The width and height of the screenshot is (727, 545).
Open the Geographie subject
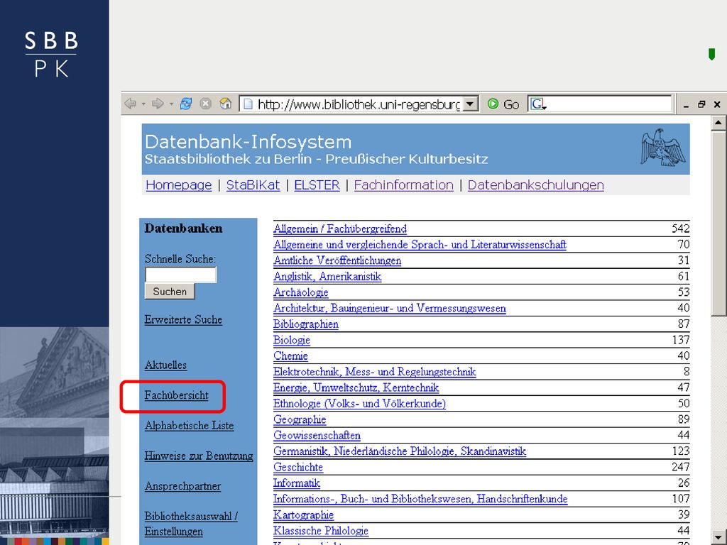tap(300, 419)
